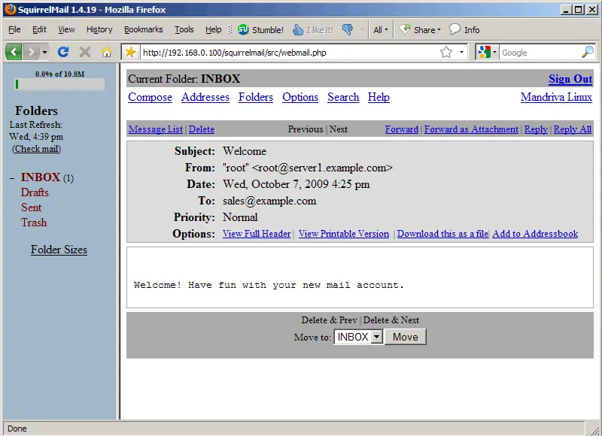
Task: Open the Help menu in Firefox menu bar
Action: (x=213, y=29)
